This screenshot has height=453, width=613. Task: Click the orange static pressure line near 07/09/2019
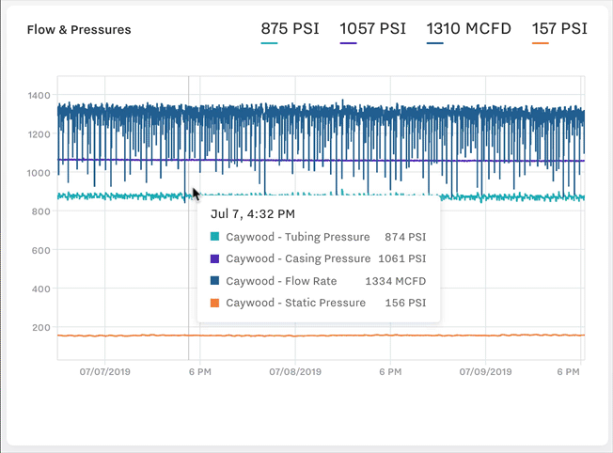point(485,336)
